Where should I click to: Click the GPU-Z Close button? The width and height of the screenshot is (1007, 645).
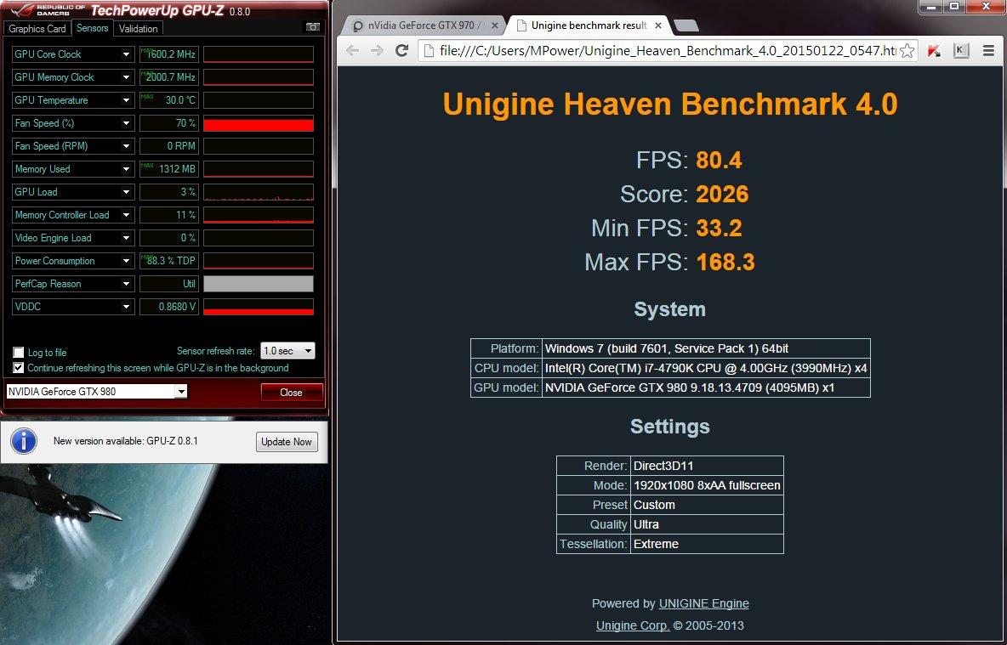coord(292,392)
